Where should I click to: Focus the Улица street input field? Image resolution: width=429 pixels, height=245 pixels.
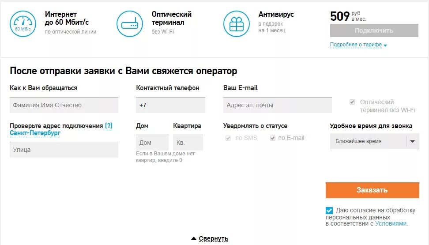pyautogui.click(x=64, y=150)
